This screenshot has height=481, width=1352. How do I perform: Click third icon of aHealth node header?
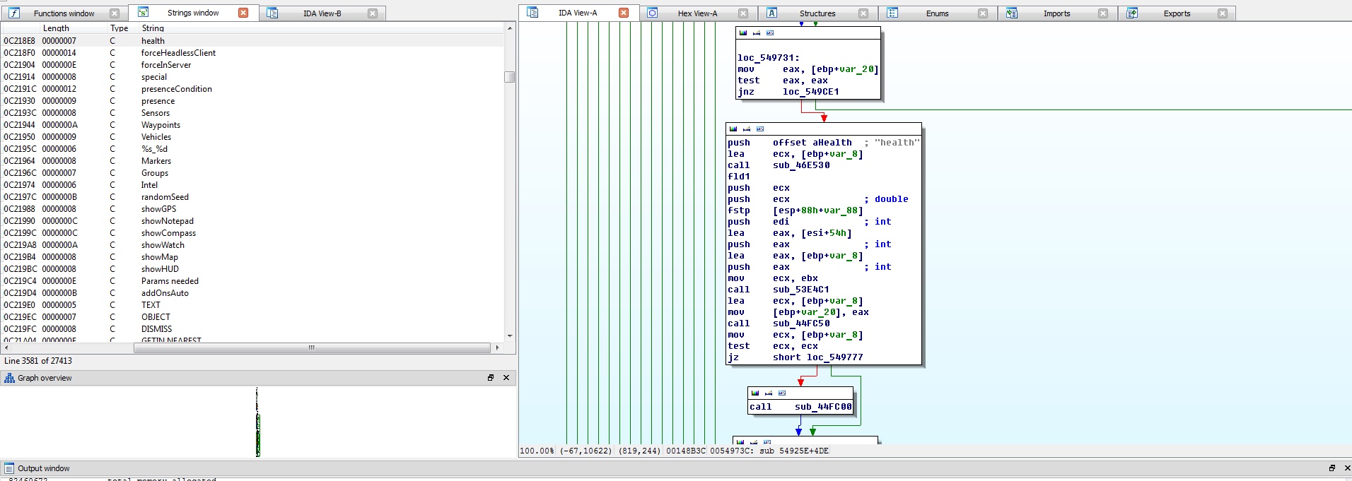(760, 129)
